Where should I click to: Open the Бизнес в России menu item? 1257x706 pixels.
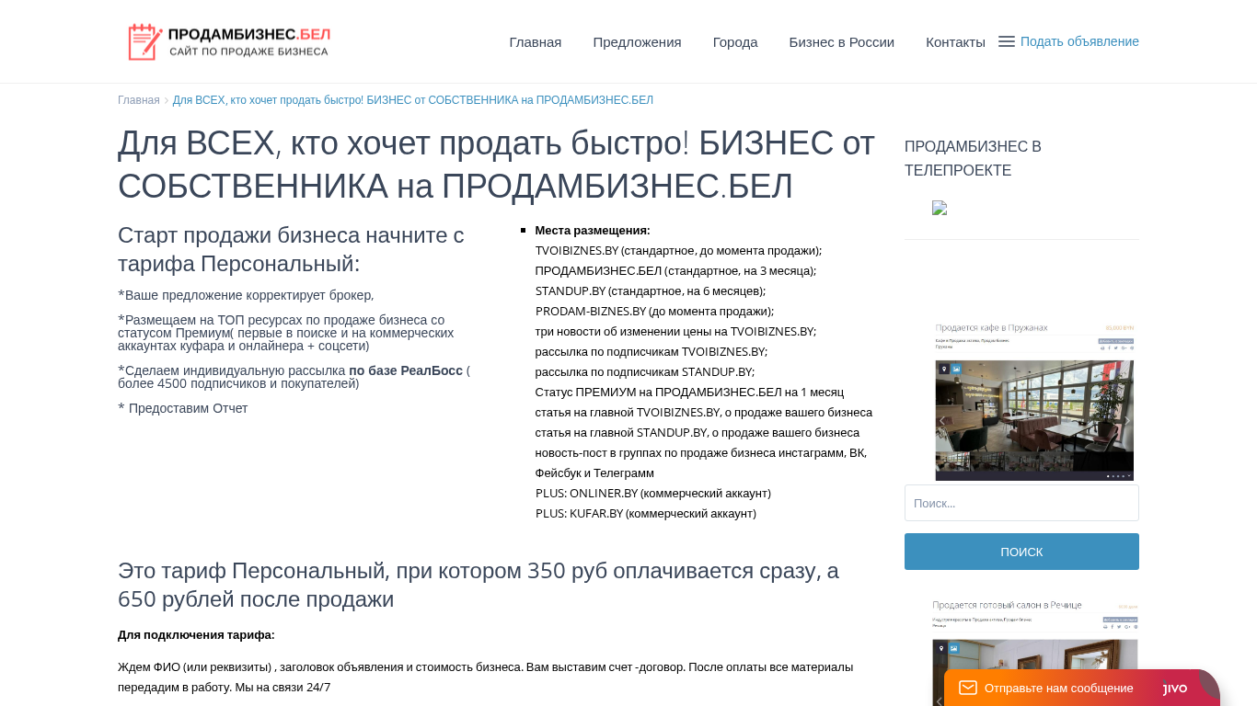click(842, 41)
